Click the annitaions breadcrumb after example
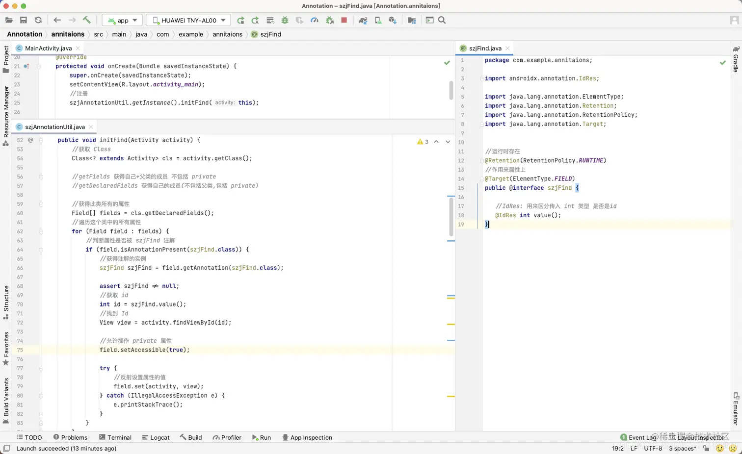742x454 pixels. pos(227,34)
